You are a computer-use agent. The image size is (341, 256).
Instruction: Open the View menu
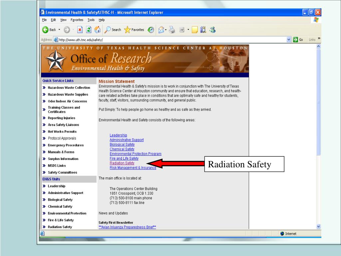pos(63,20)
